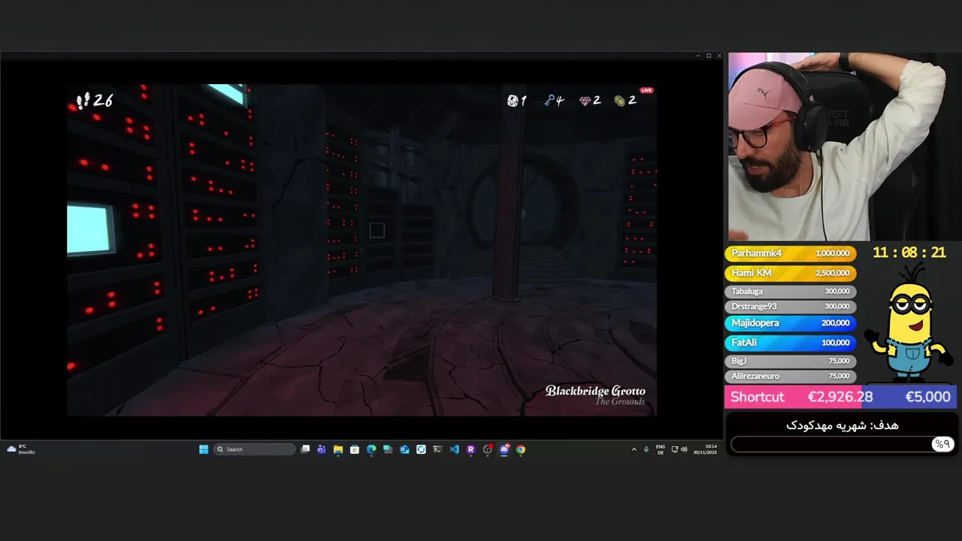Screen dimensions: 962x541
Task: Click the Shortcut donation goal bar
Action: click(x=840, y=397)
